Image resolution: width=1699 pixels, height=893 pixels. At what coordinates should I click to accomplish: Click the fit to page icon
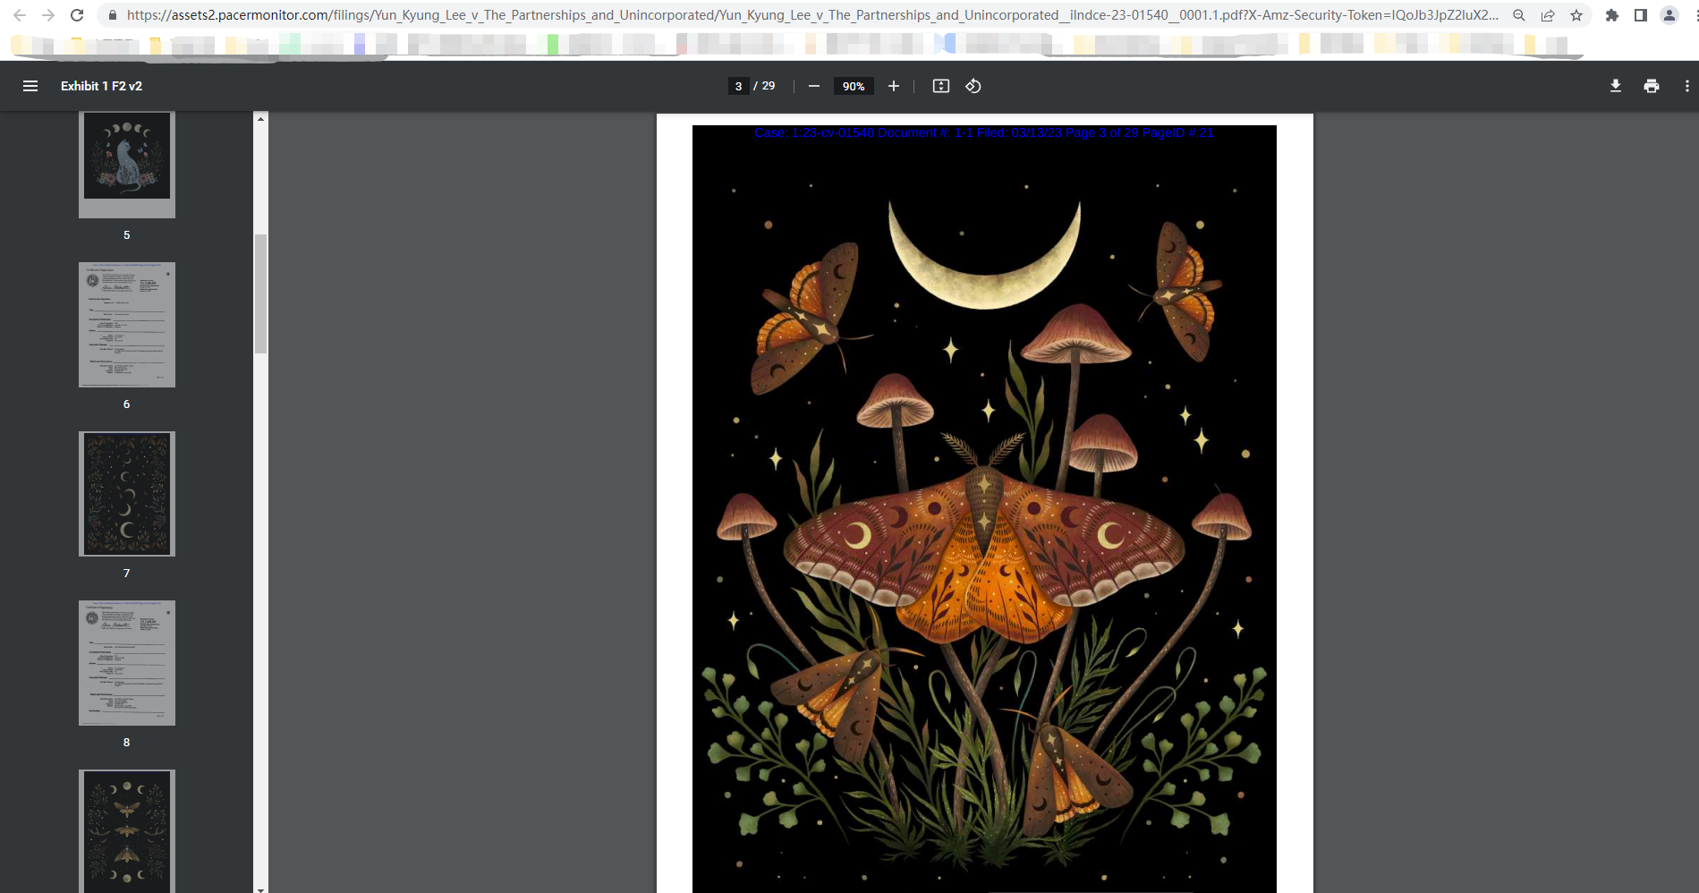coord(940,86)
